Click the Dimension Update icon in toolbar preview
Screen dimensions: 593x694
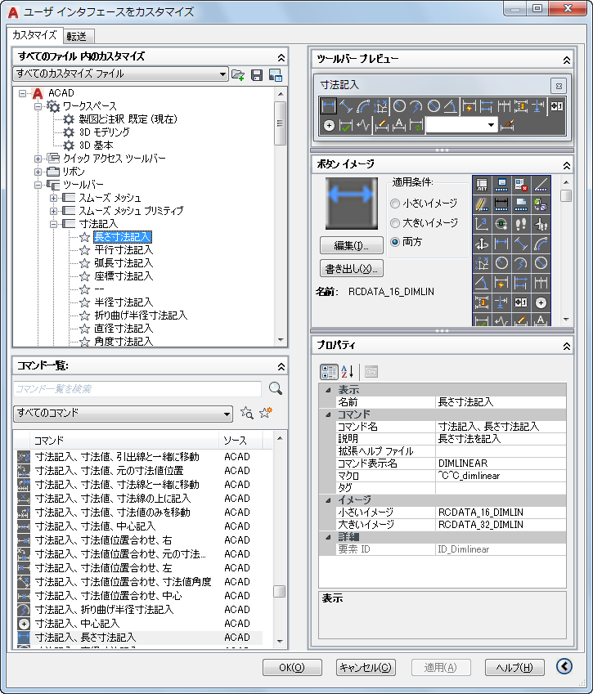click(x=416, y=126)
